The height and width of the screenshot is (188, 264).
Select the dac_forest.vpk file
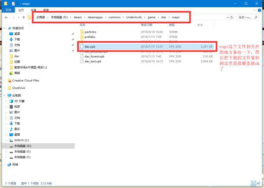(x=95, y=56)
